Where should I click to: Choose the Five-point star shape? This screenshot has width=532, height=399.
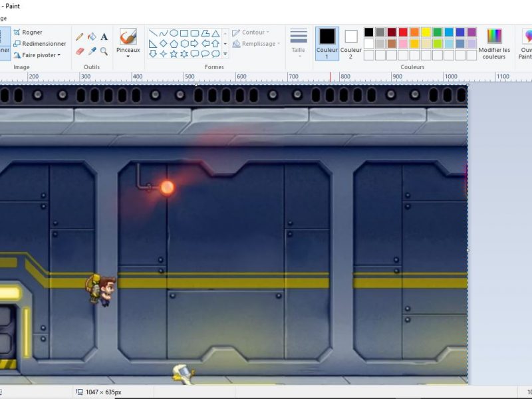174,54
